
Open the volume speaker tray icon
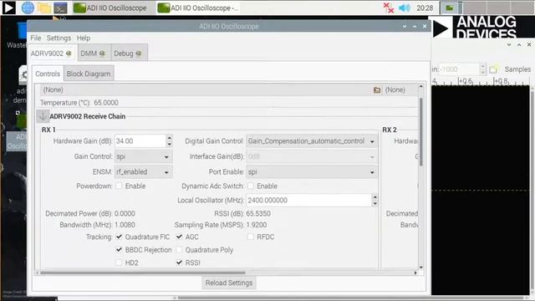[x=405, y=8]
